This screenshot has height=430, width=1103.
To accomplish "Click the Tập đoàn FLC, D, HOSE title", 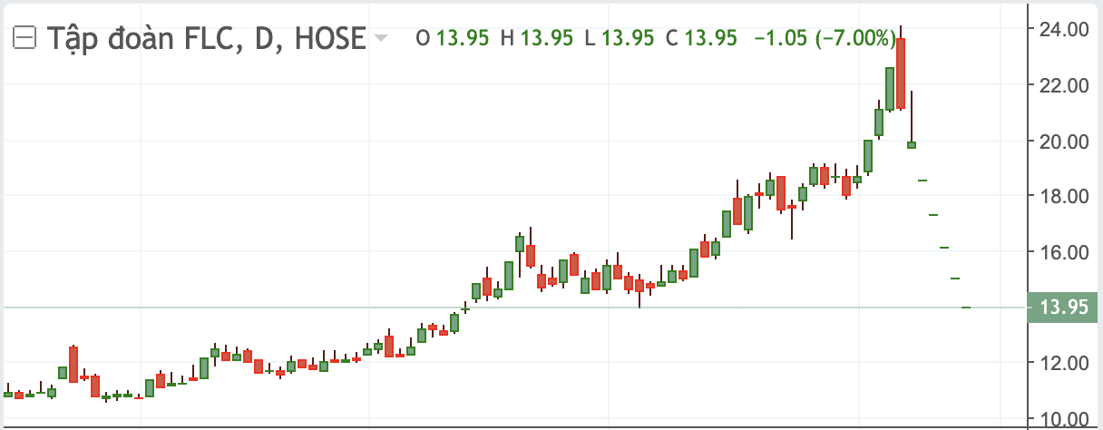I will [206, 38].
